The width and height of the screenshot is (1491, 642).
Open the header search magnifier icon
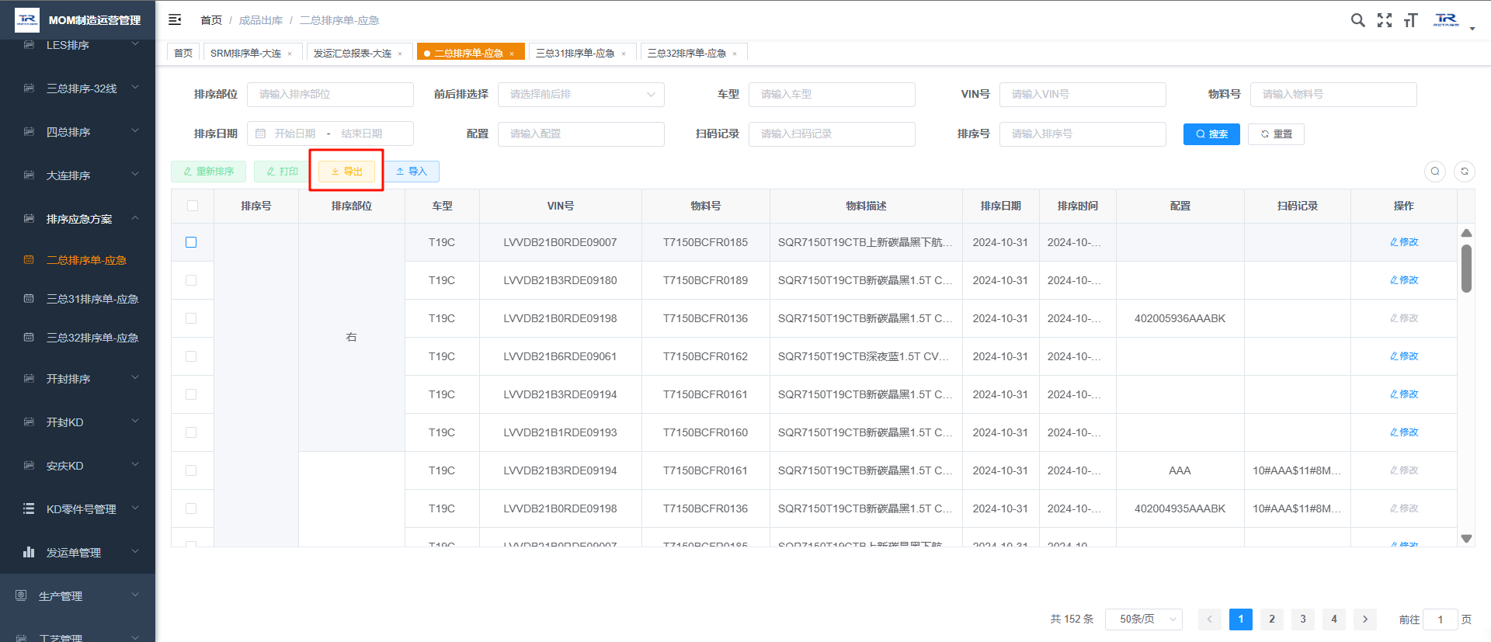(1357, 20)
